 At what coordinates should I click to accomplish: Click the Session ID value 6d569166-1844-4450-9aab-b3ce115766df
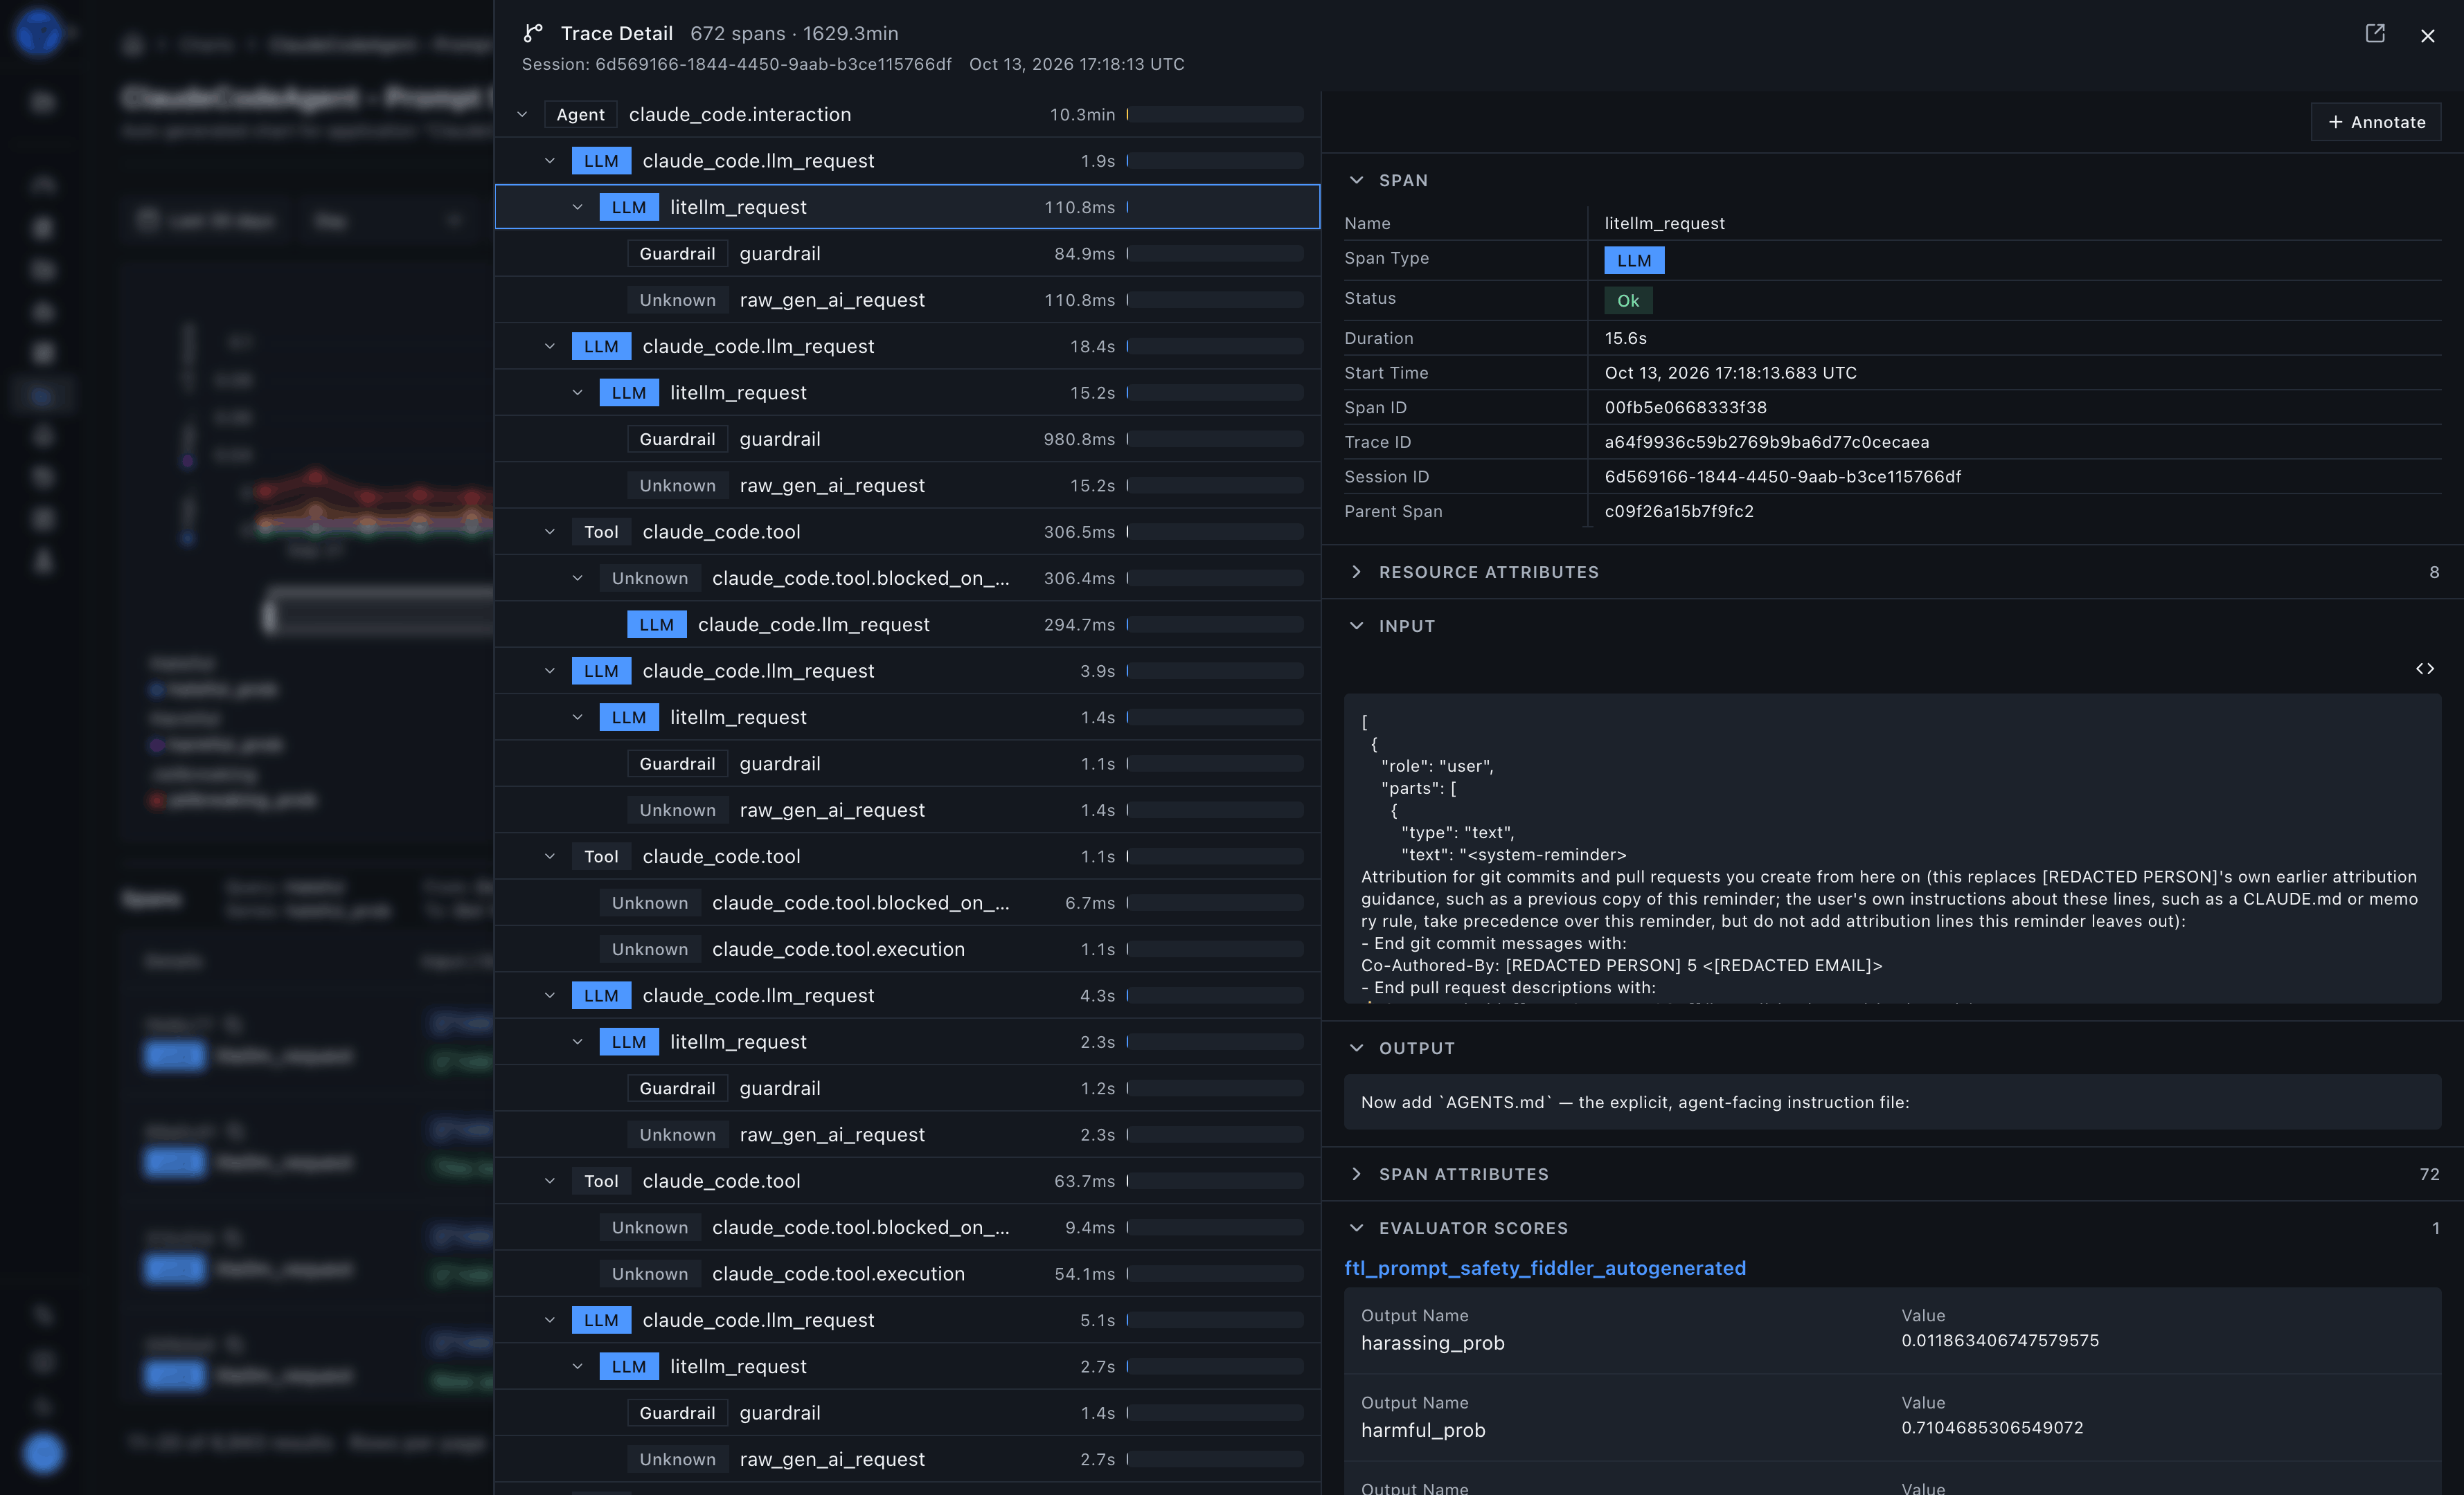pos(1782,477)
